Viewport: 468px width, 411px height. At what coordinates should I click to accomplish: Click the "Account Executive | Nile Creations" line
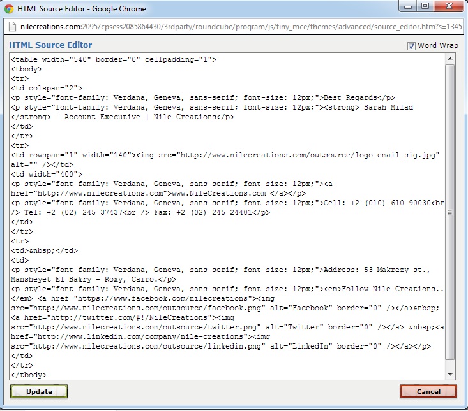point(123,117)
